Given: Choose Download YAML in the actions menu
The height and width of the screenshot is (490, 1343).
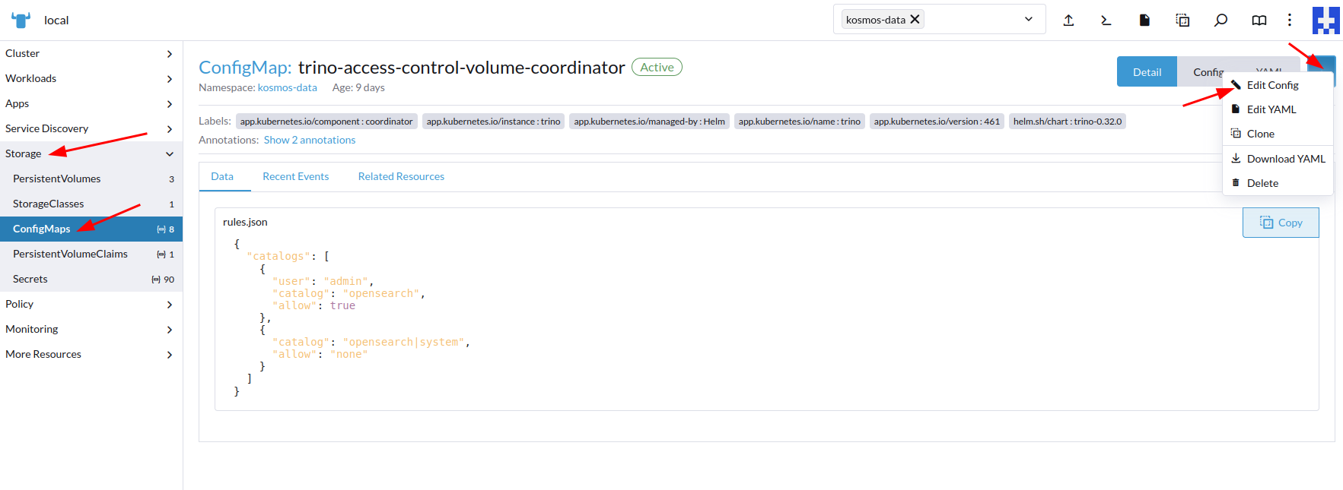Looking at the screenshot, I should 1285,159.
